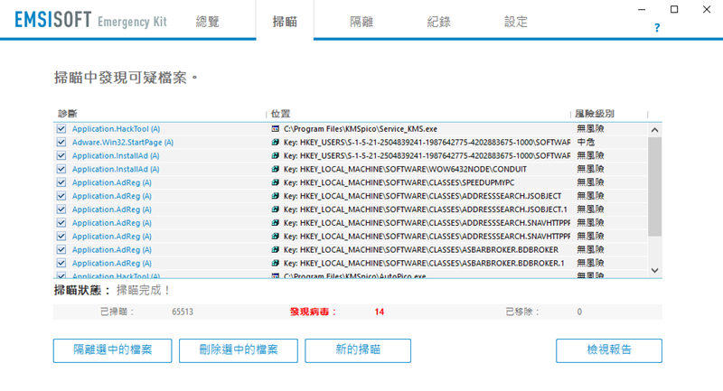Click registry icon beside ADDRESSSEARCH.JSOBJECT key
This screenshot has height=391, width=723.
click(x=276, y=196)
